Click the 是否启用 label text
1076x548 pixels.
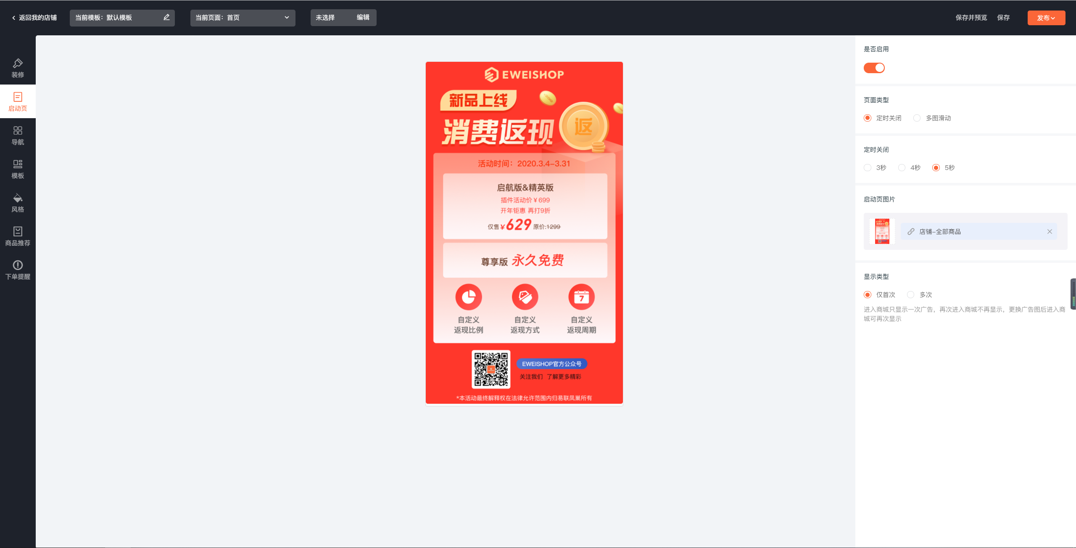coord(876,49)
